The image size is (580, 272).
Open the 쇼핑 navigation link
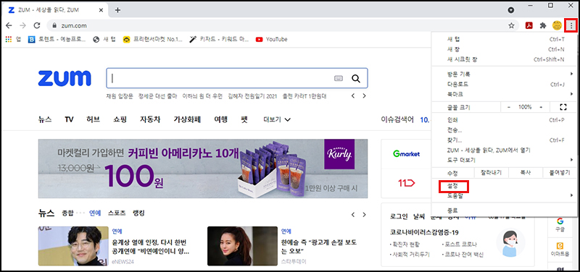(120, 119)
